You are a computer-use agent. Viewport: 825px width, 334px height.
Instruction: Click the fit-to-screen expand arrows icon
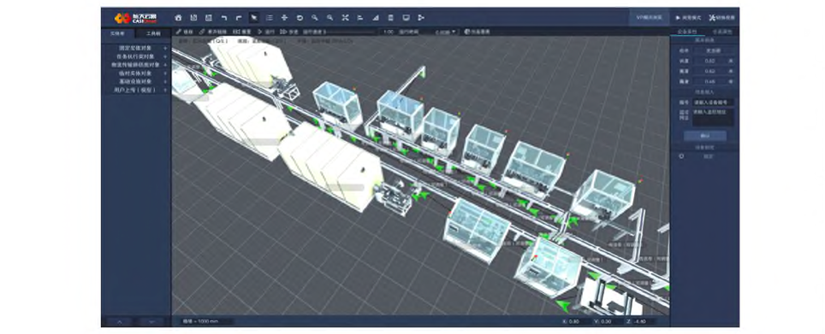pos(345,18)
